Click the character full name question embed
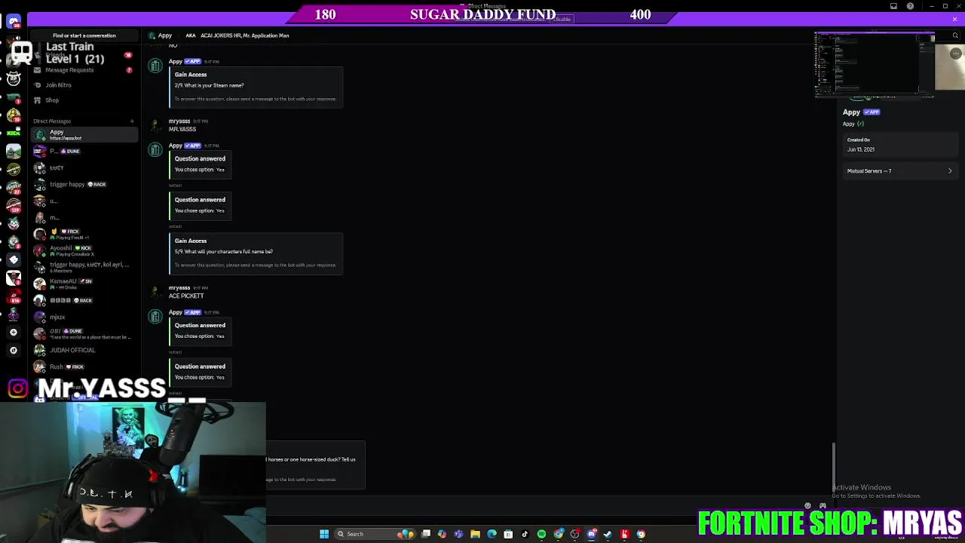Viewport: 965px width, 543px height. click(x=256, y=253)
